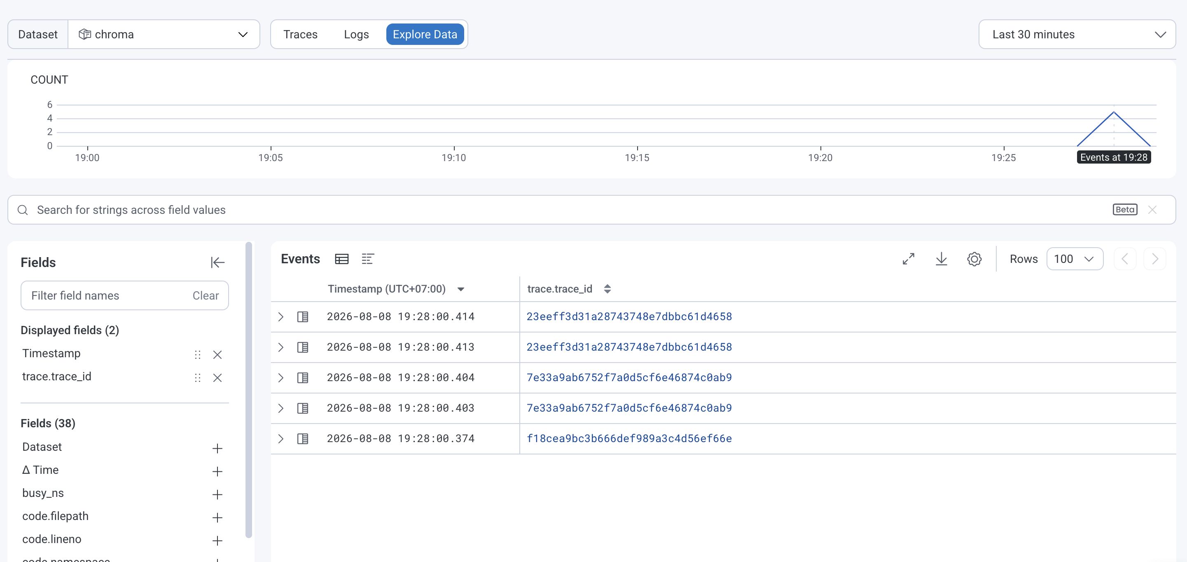
Task: Remove trace.trace_id from displayed fields
Action: tap(217, 378)
